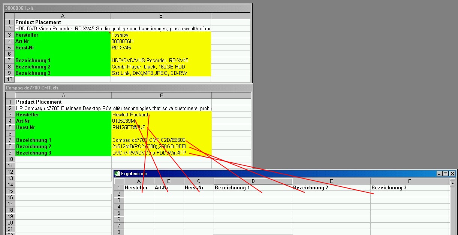Select column F header in Ergebnis.xls
Screen dimensions: 458x235
[x=410, y=181]
